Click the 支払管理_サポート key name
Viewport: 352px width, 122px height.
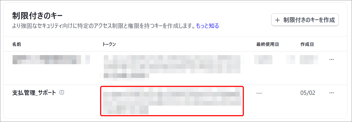34,93
